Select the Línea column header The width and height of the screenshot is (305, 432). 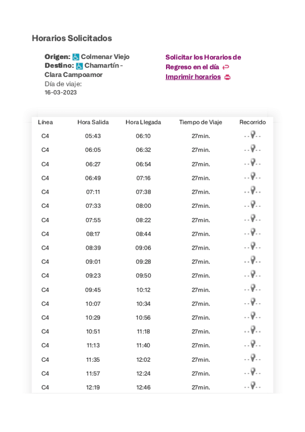pos(45,122)
